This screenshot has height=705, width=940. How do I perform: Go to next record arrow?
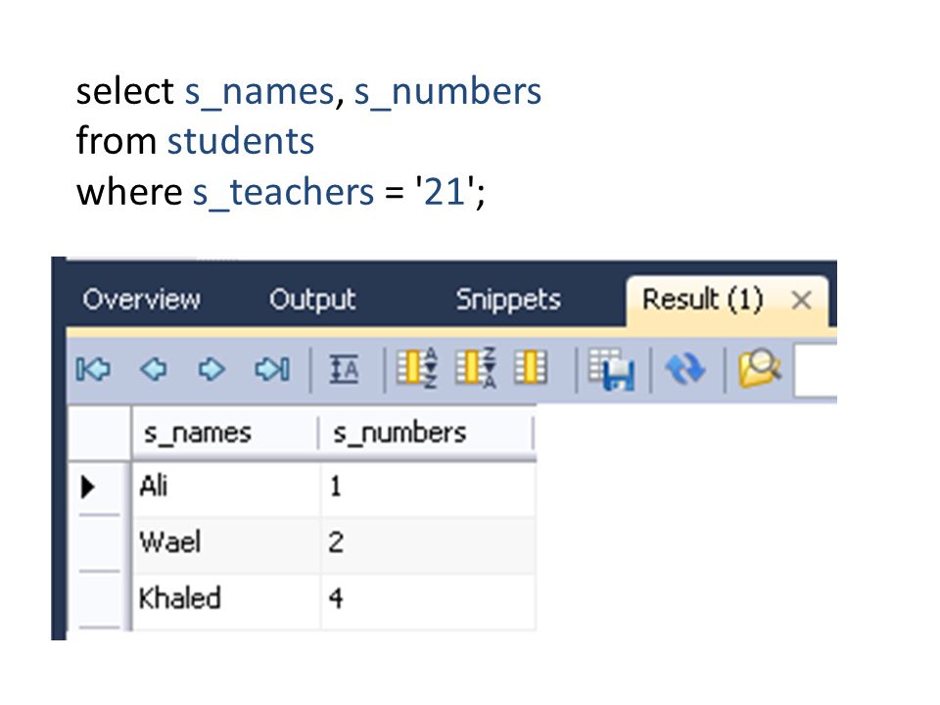click(x=211, y=369)
